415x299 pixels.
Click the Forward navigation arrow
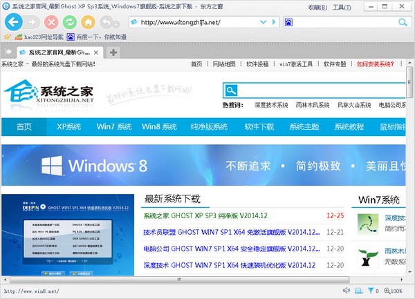(x=32, y=22)
